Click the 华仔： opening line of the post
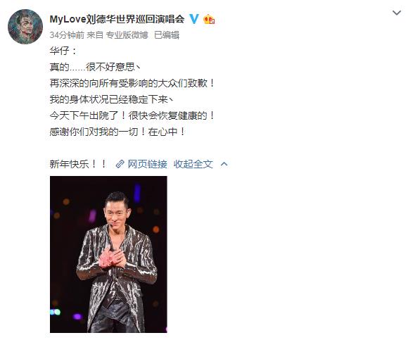408x340 pixels. [63, 51]
